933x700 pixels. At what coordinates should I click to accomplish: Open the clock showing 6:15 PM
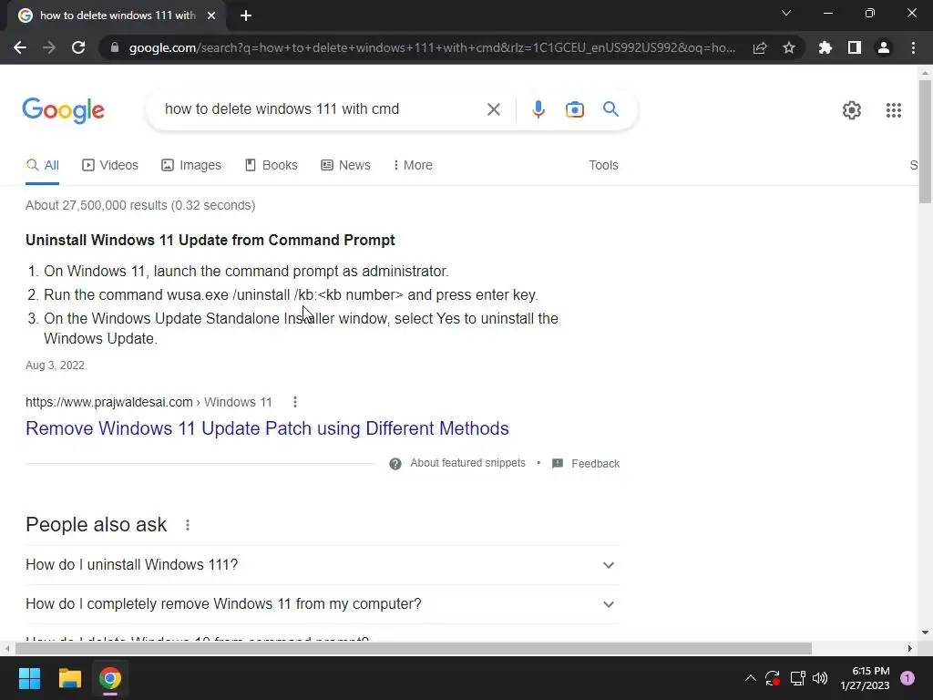click(865, 678)
